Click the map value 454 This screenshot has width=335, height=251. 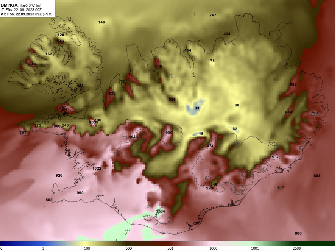pos(188,51)
